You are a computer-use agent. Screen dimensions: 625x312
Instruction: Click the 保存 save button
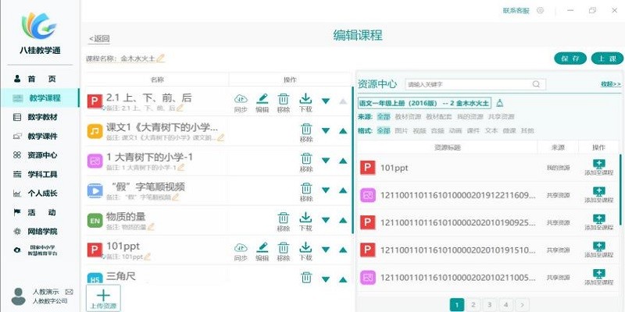(x=570, y=58)
